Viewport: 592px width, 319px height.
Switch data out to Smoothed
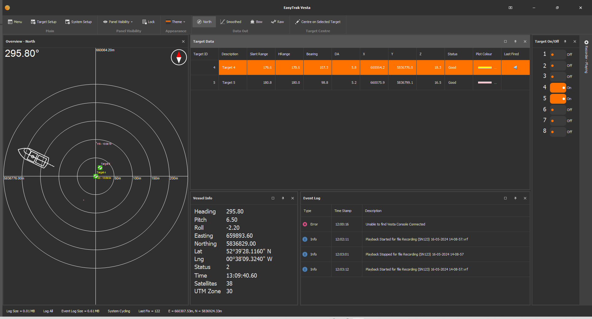(x=231, y=22)
